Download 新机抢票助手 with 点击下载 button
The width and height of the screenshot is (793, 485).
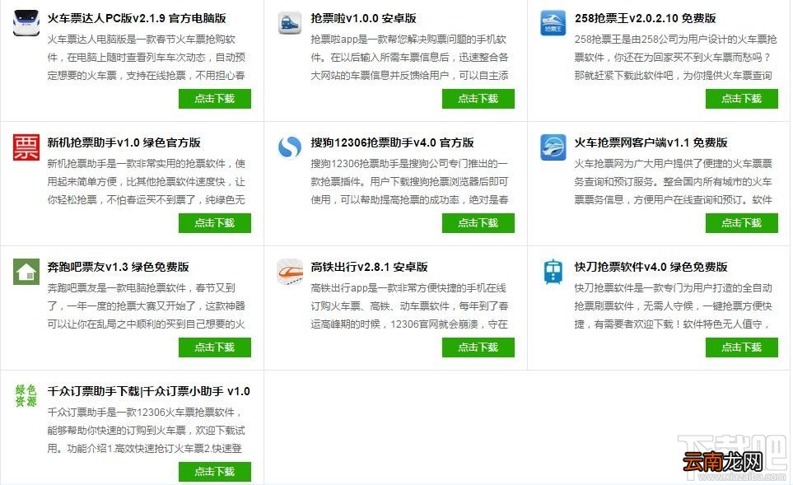click(215, 223)
